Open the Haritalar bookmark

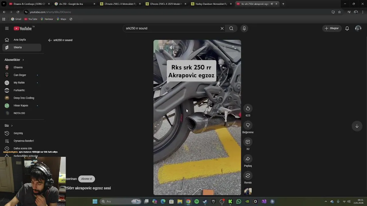click(47, 19)
